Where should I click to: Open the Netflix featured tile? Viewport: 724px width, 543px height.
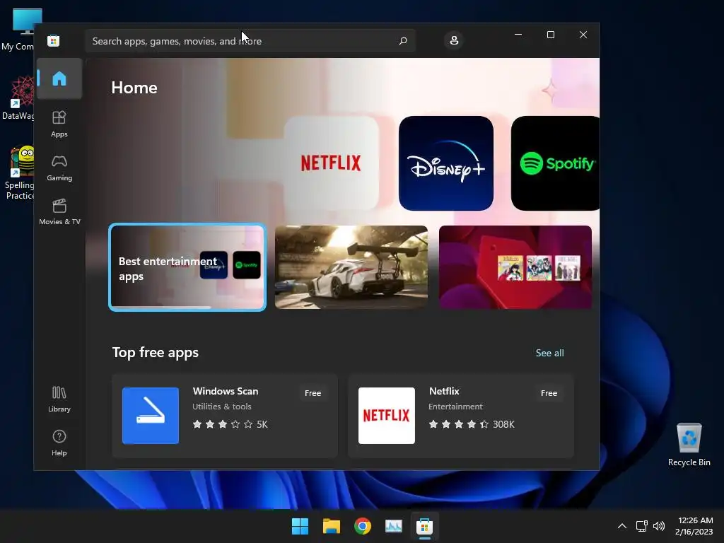(331, 163)
